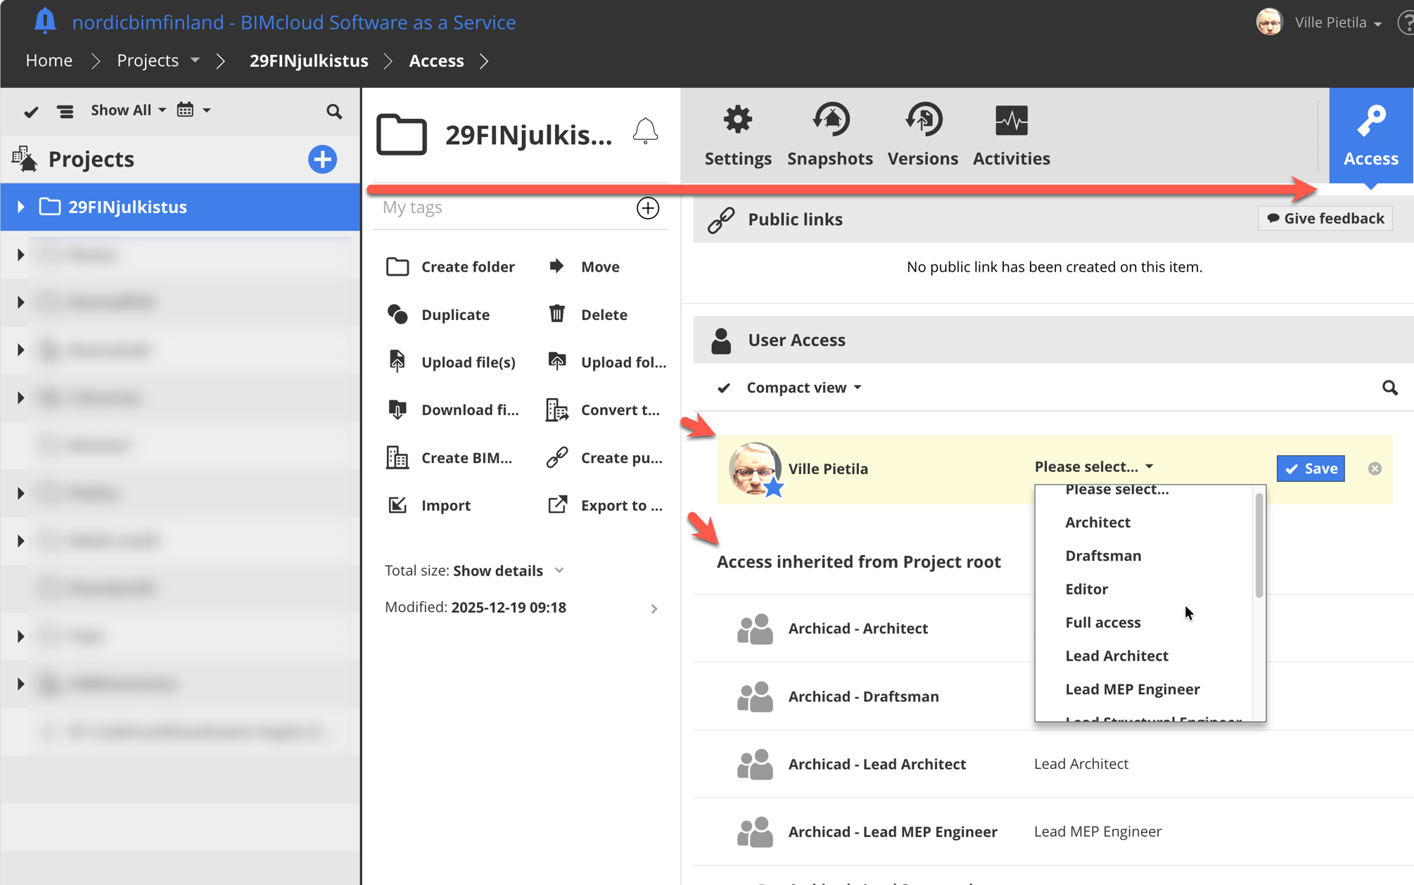Search in the User Access list

(x=1390, y=388)
